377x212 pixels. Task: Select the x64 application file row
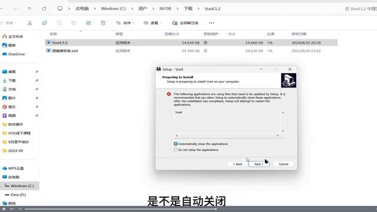191,51
